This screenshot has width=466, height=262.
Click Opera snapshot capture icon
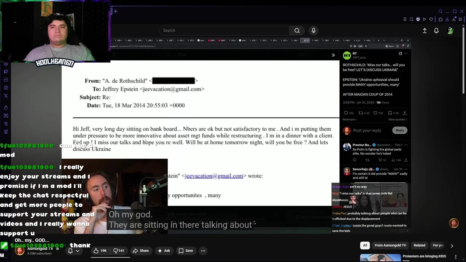coord(411,19)
